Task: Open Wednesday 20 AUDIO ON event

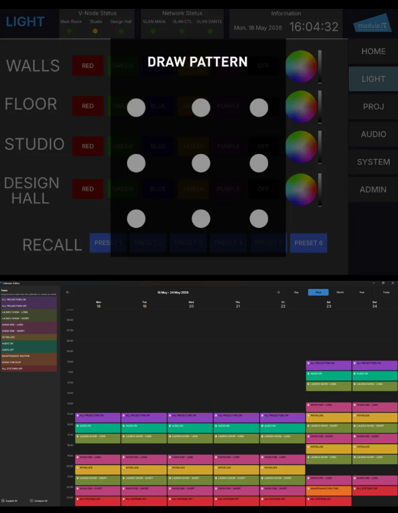Action: tap(190, 428)
